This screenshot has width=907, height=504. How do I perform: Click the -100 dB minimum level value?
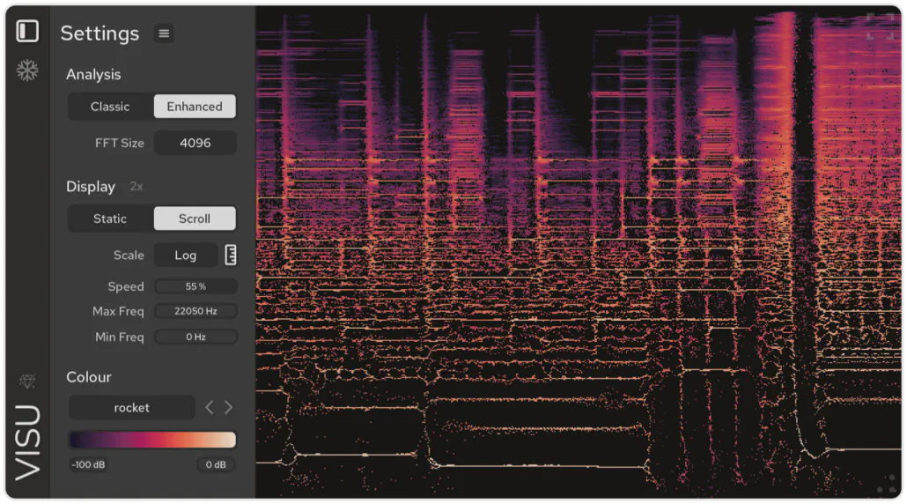coord(89,464)
